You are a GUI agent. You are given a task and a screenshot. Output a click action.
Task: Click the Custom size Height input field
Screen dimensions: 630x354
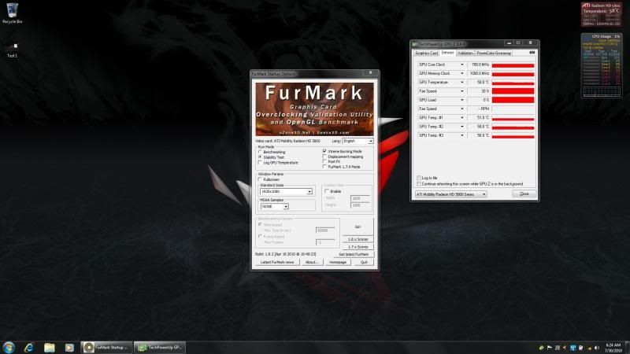[360, 205]
